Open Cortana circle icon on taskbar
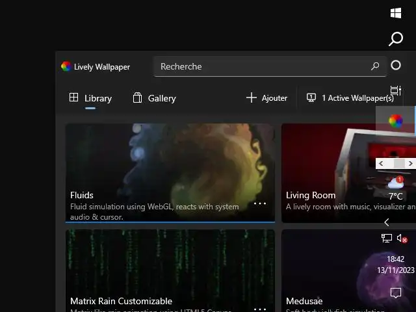The image size is (416, 312). pos(396,65)
